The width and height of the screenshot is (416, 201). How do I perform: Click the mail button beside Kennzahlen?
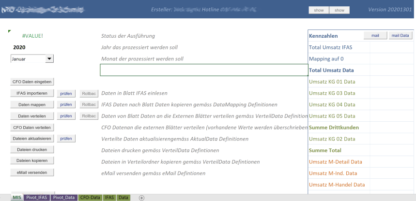click(375, 35)
